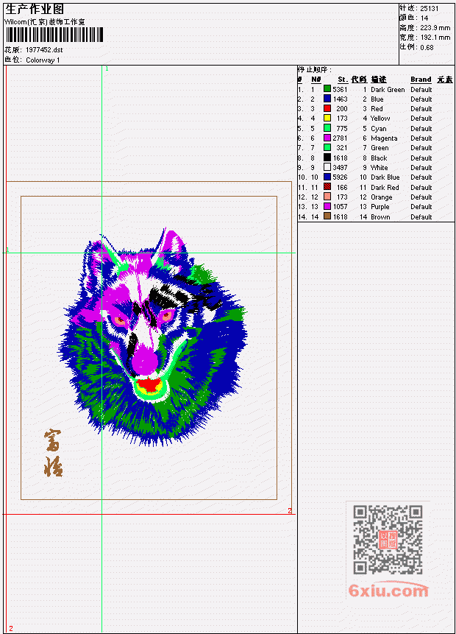Select the 'N#' column header
The height and width of the screenshot is (634, 456).
pos(316,80)
